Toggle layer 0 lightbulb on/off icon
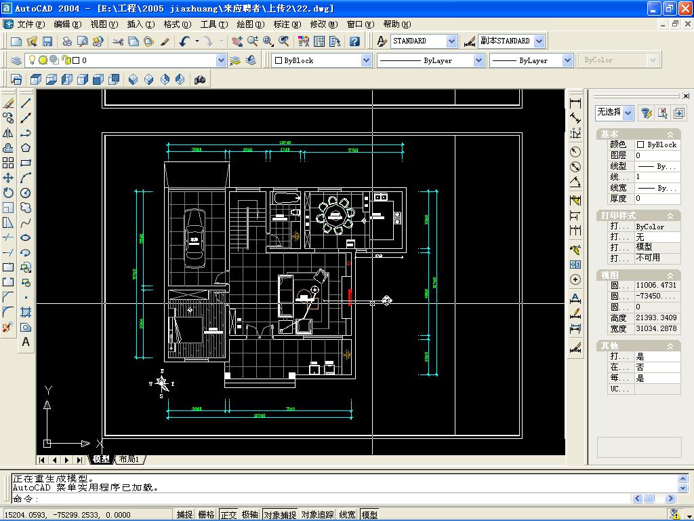The width and height of the screenshot is (694, 521). point(32,60)
